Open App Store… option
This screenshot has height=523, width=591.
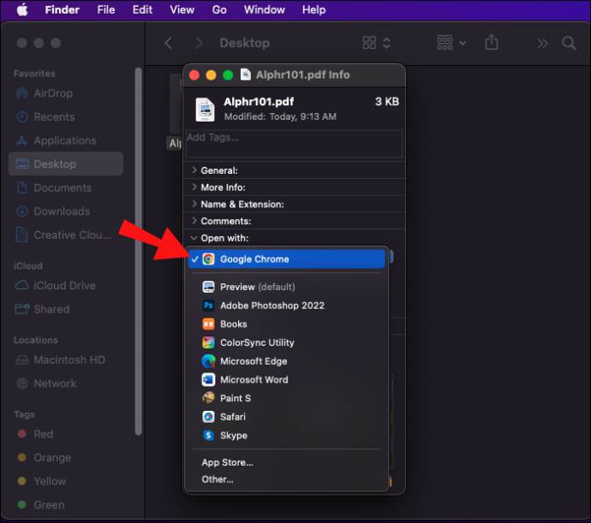pos(286,462)
